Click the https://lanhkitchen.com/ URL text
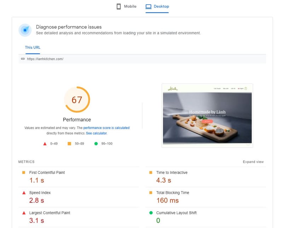 [x=45, y=59]
